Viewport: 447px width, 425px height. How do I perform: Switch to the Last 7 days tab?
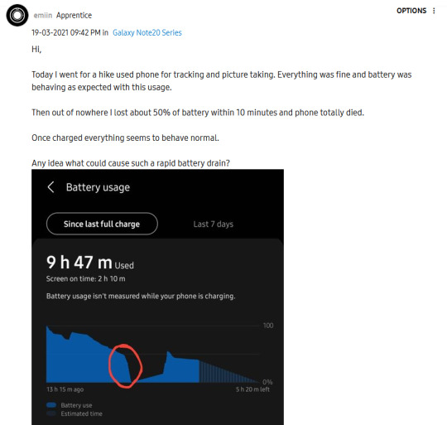[214, 225]
